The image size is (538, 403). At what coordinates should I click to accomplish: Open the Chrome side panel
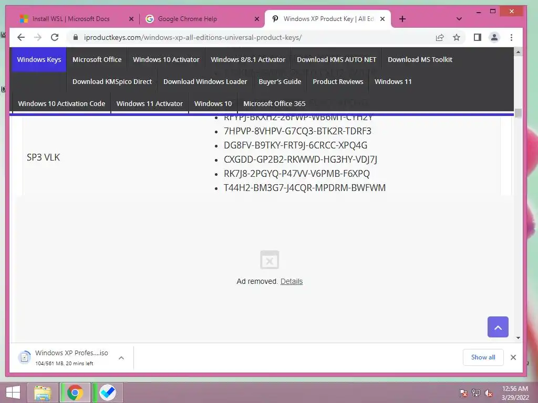477,37
